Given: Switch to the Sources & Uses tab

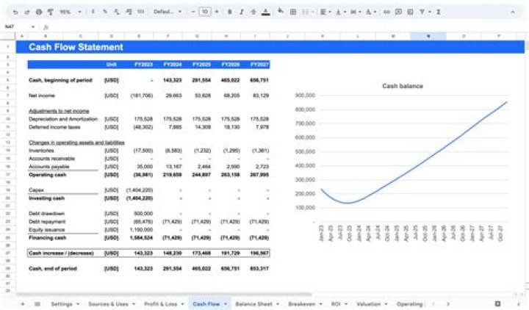Looking at the screenshot, I should [x=108, y=304].
